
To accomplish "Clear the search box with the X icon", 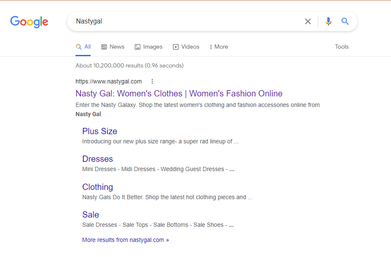I will (x=308, y=21).
